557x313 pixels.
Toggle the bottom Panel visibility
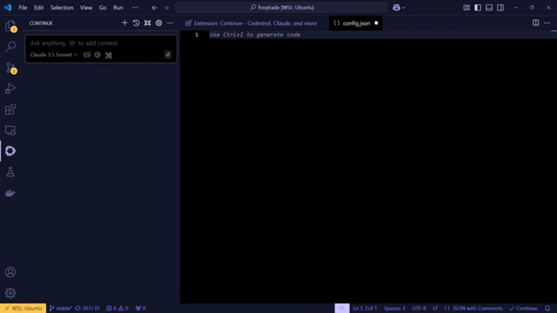pyautogui.click(x=489, y=7)
